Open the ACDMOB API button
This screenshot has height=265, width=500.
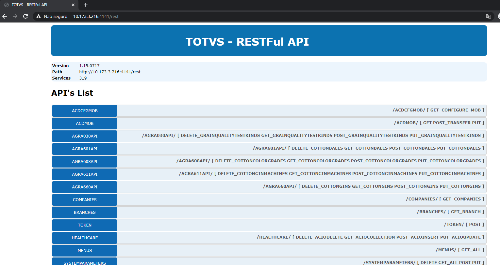tap(85, 124)
